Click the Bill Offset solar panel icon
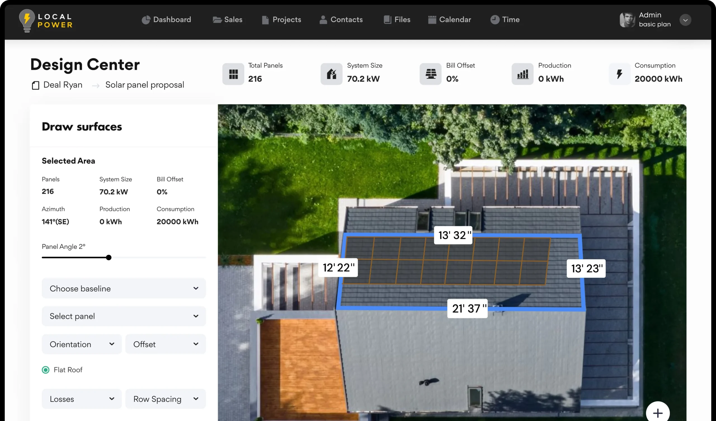Viewport: 716px width, 421px height. 430,74
